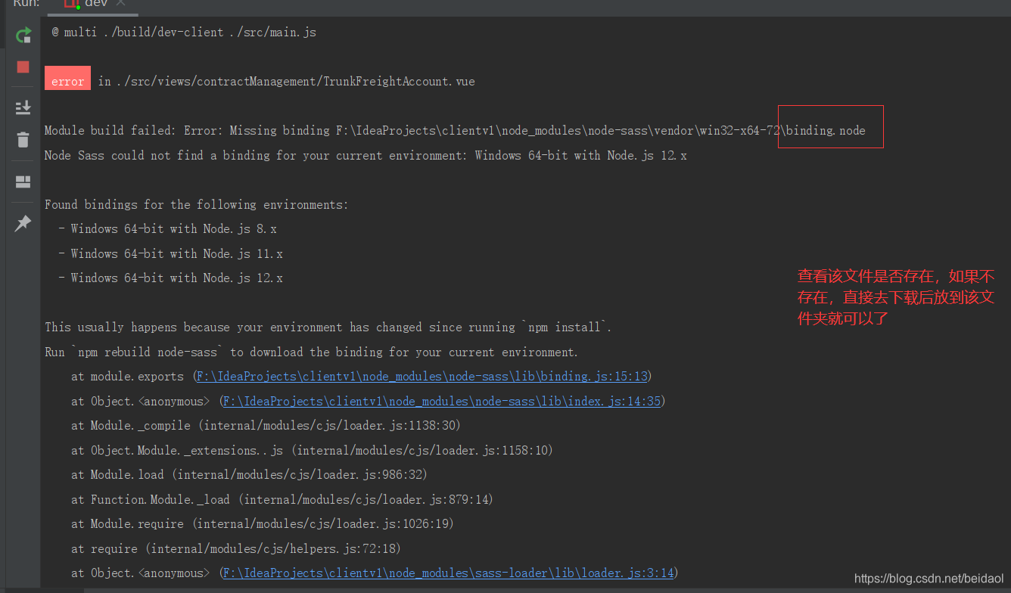Rerun the dev npm script

coord(23,35)
